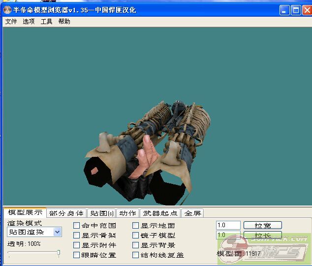Viewport: 312px width, 266px height.
Task: Click the 拉宽 button
Action: click(262, 226)
